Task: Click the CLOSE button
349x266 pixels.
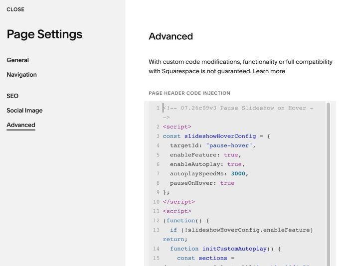Action: click(15, 9)
